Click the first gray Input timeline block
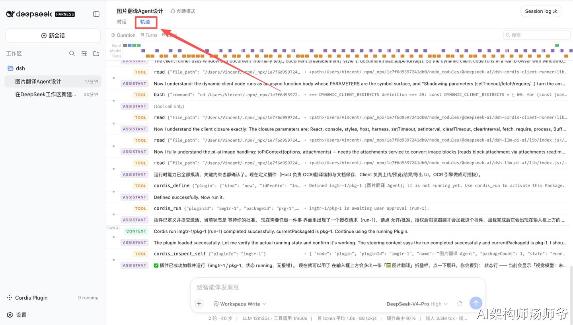This screenshot has width=573, height=325. (125, 45)
